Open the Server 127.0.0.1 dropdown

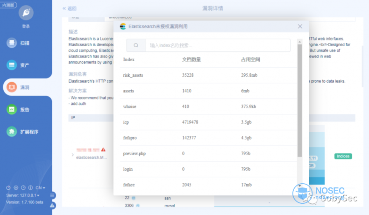(23, 195)
